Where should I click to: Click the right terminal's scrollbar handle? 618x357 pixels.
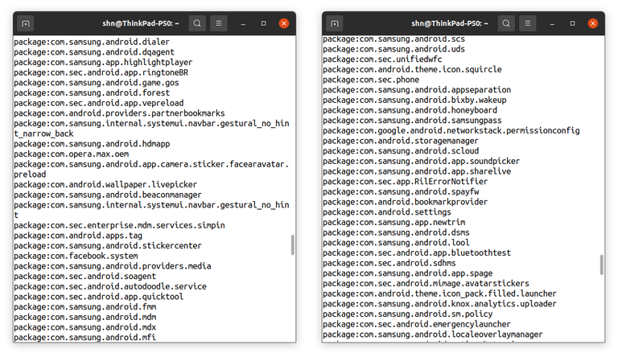tap(601, 265)
